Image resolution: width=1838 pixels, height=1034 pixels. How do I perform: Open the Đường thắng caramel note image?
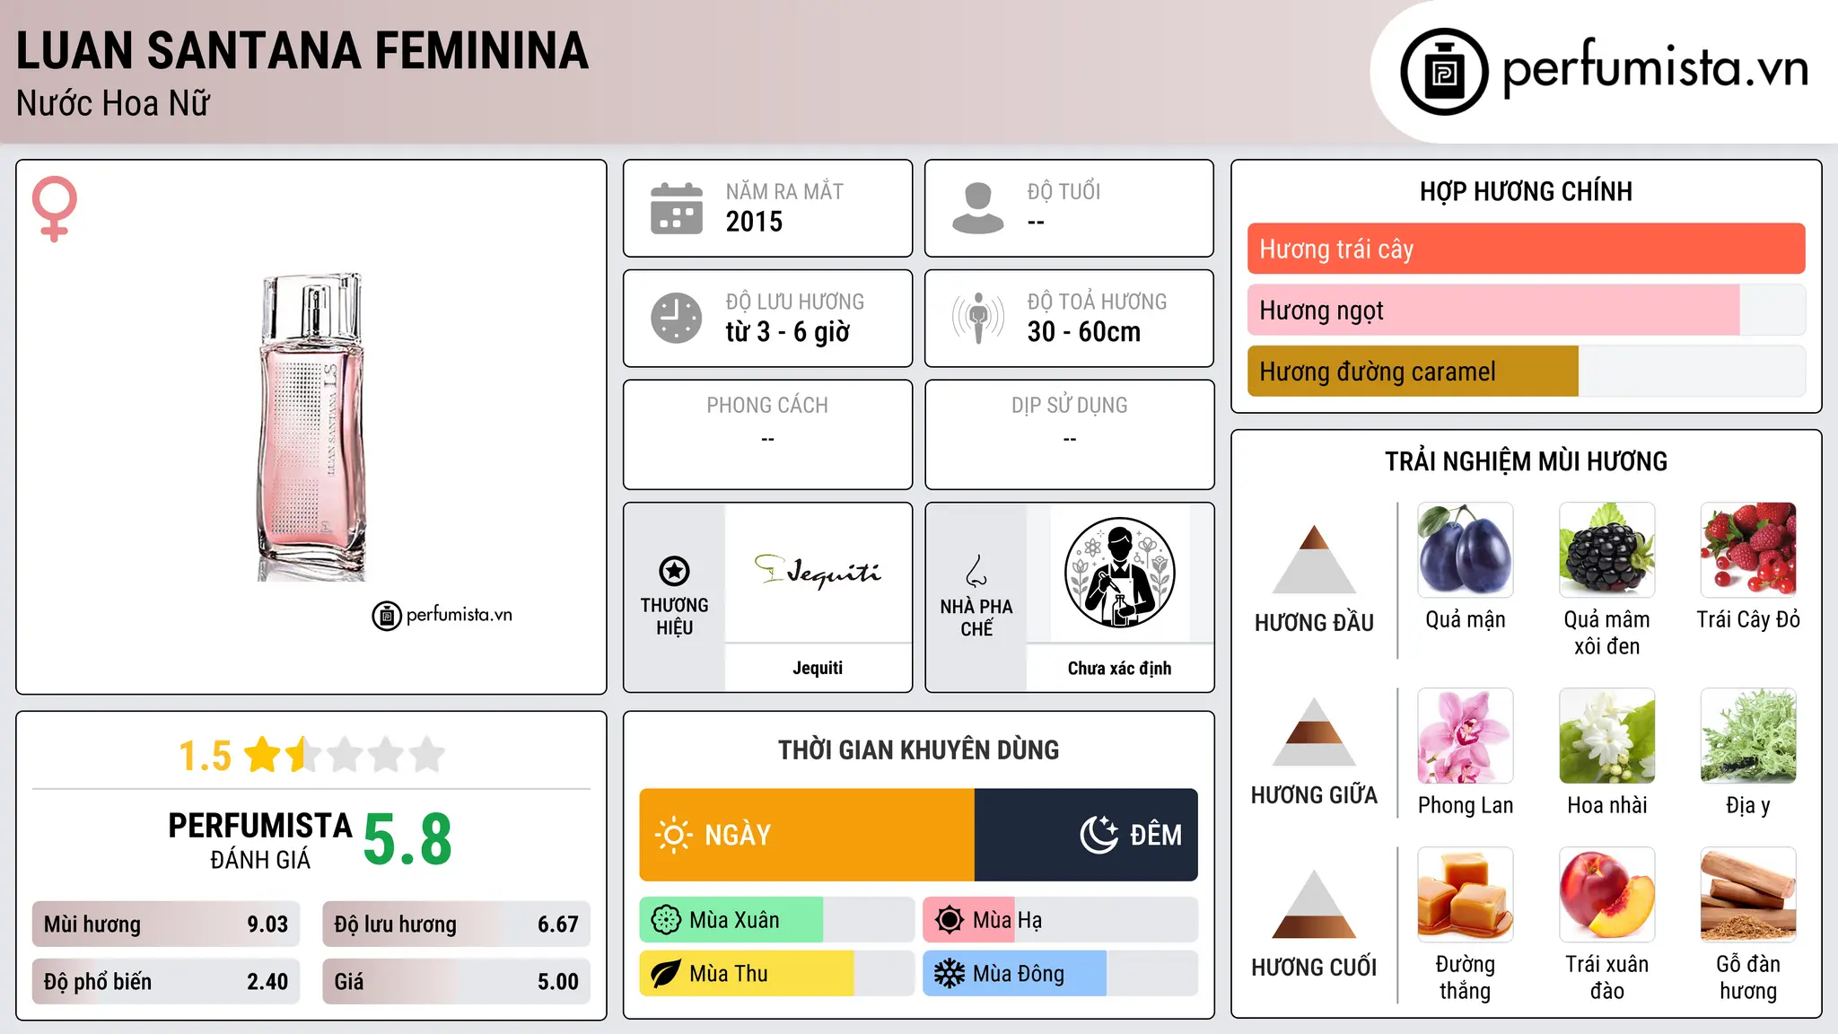[1466, 895]
